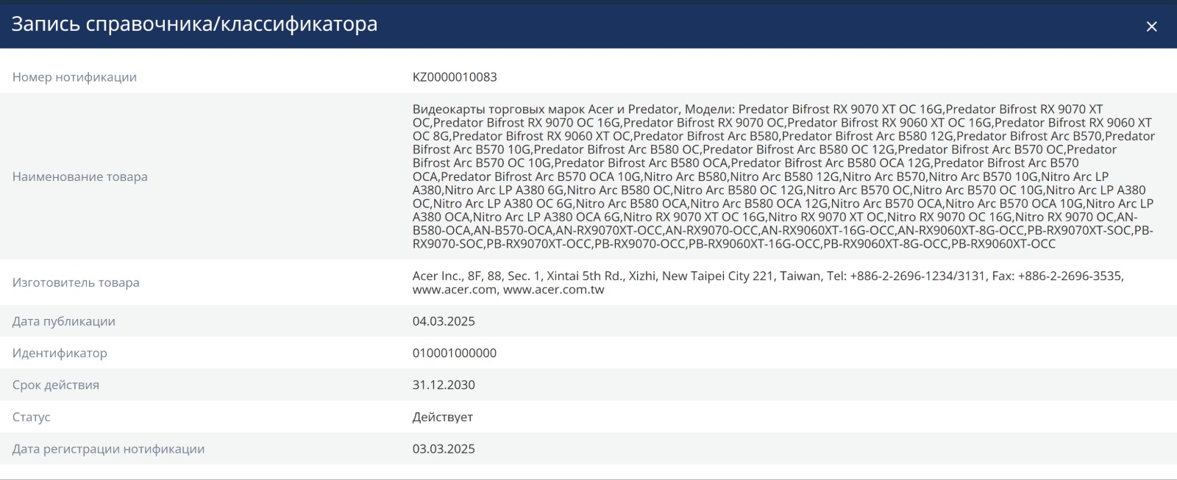Screen dimensions: 1177x480
Task: Select the 'Дата публикации' label
Action: click(64, 321)
